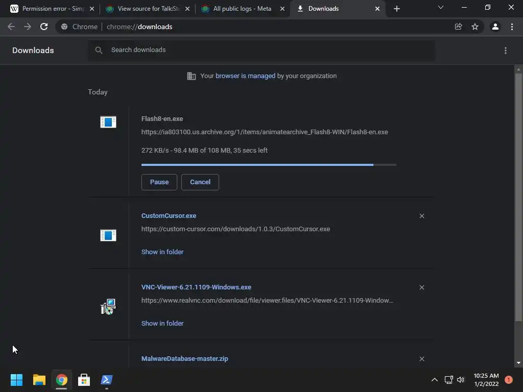Open File Explorer from the taskbar
Image resolution: width=523 pixels, height=392 pixels.
(x=39, y=380)
